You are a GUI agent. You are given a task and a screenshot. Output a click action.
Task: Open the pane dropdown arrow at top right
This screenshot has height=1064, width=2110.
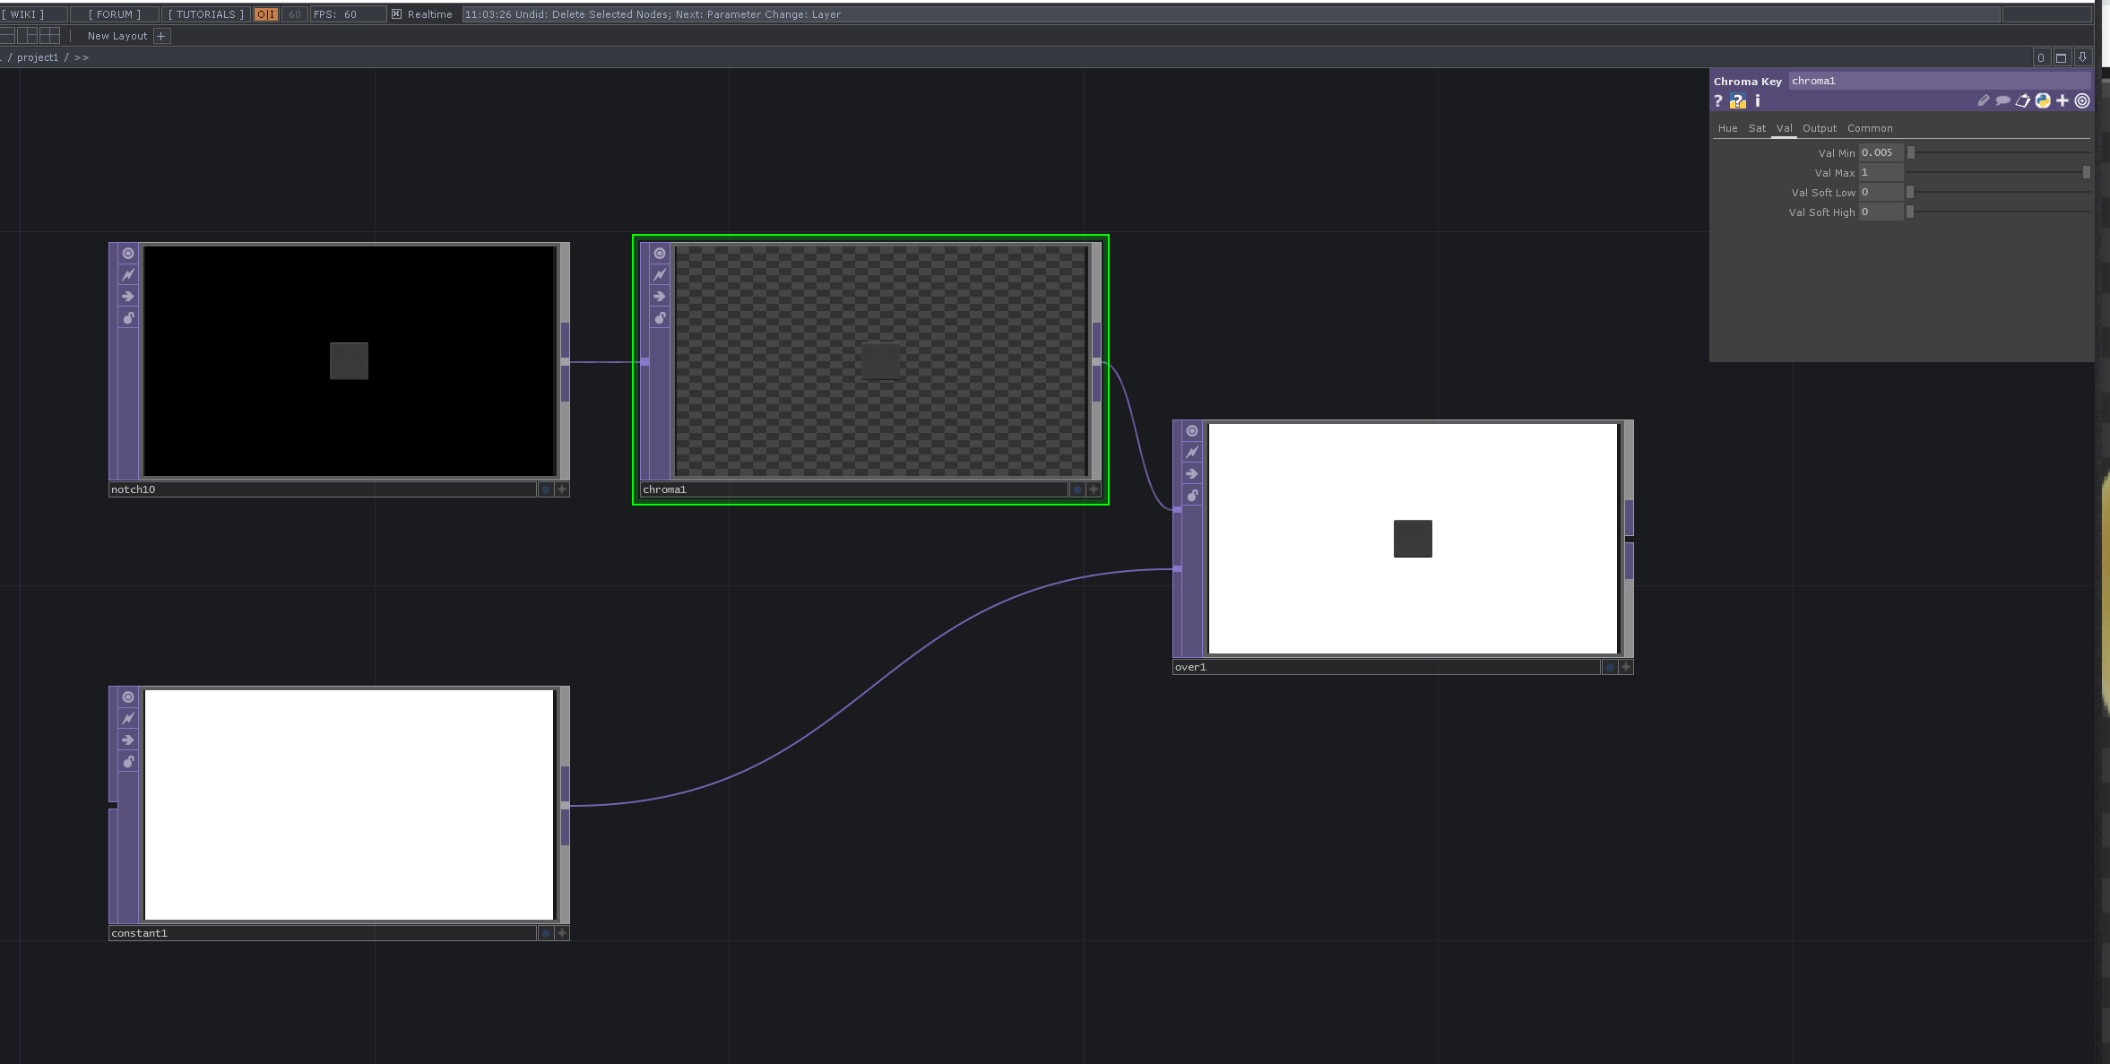tap(2082, 57)
